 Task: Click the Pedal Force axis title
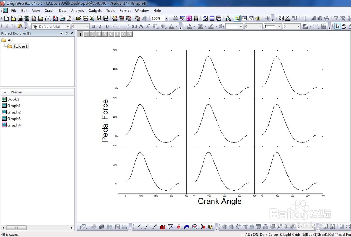105,121
